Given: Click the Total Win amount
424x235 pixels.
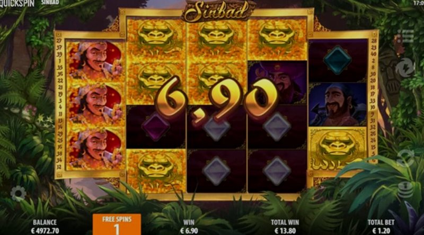Looking at the screenshot, I should pos(285,231).
